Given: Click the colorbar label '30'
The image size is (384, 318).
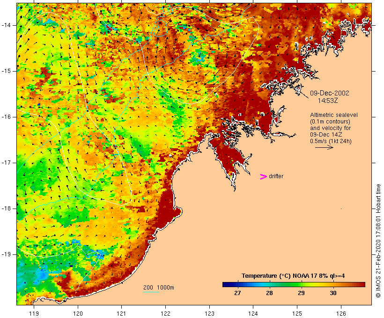Looking at the screenshot, I should coord(333,293).
